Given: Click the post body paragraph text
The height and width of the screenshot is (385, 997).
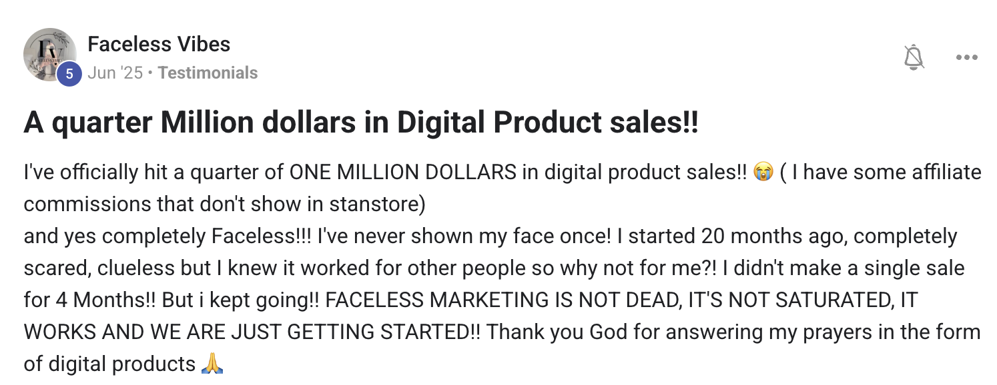Looking at the screenshot, I should pyautogui.click(x=467, y=266).
